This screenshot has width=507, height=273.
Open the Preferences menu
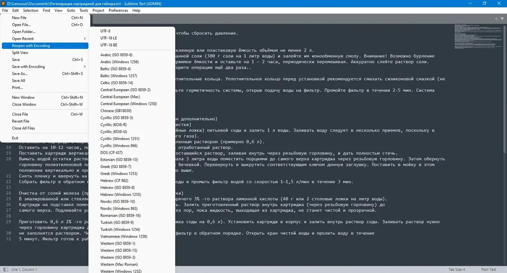click(118, 10)
